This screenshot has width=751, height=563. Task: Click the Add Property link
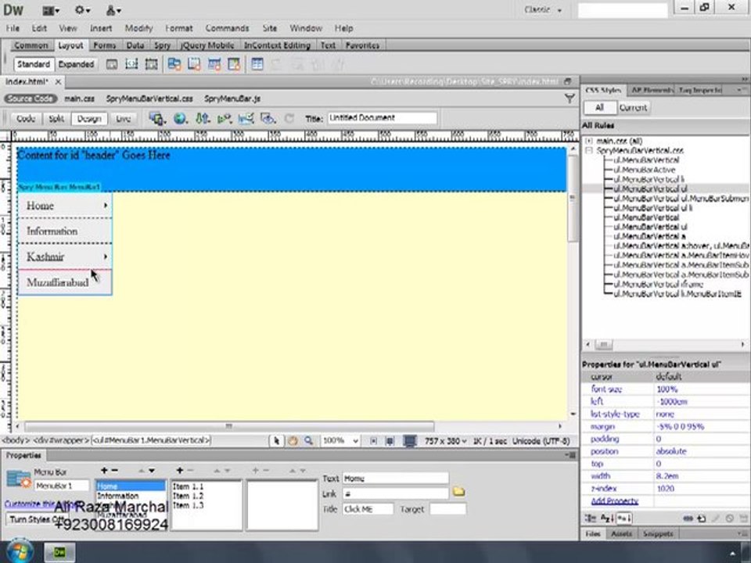pyautogui.click(x=615, y=500)
